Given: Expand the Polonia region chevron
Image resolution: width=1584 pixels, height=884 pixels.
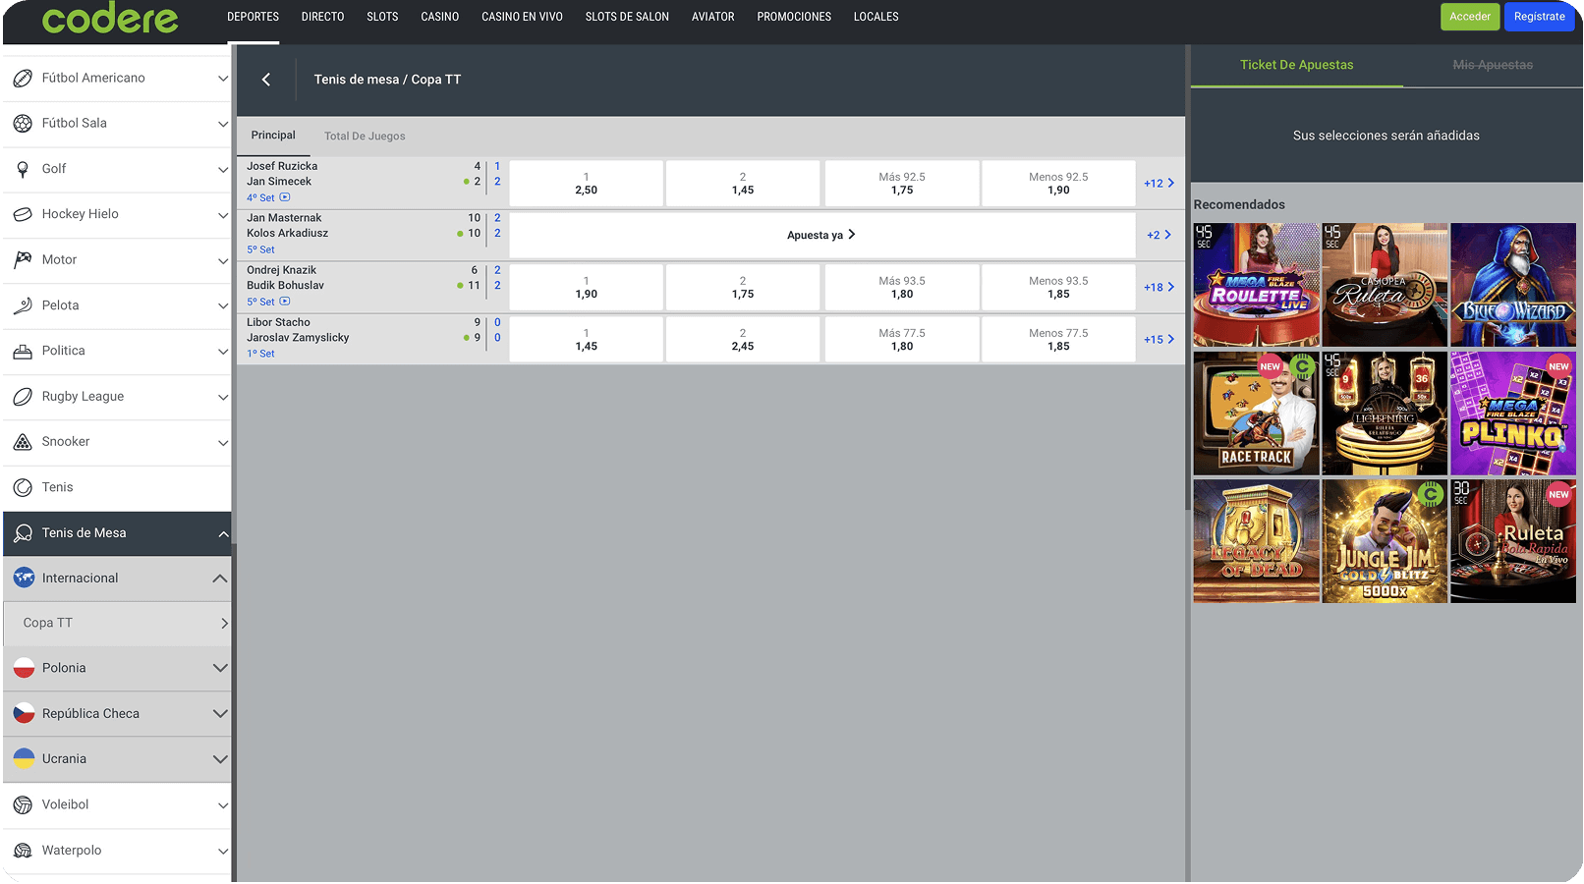Looking at the screenshot, I should coord(220,669).
